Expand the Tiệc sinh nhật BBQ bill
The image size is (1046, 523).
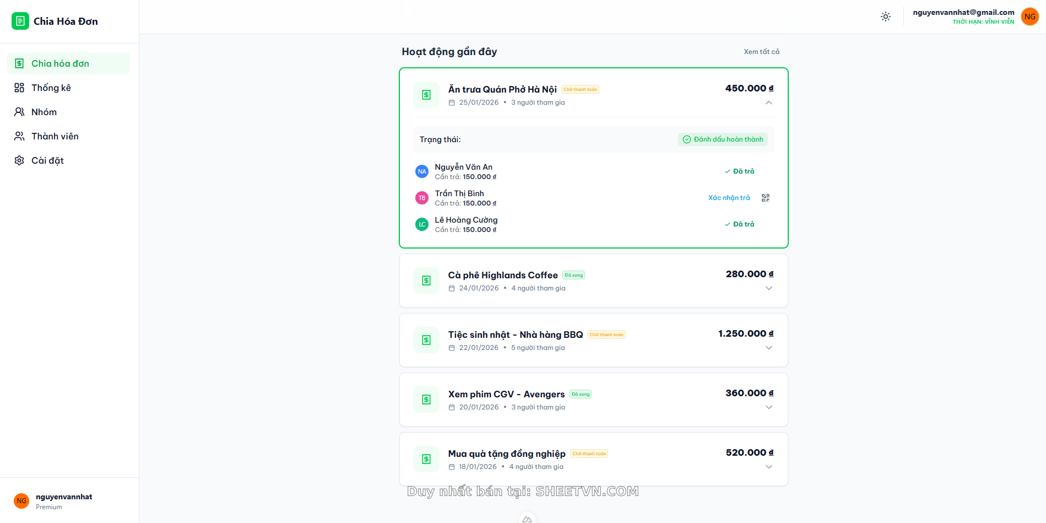pyautogui.click(x=768, y=348)
